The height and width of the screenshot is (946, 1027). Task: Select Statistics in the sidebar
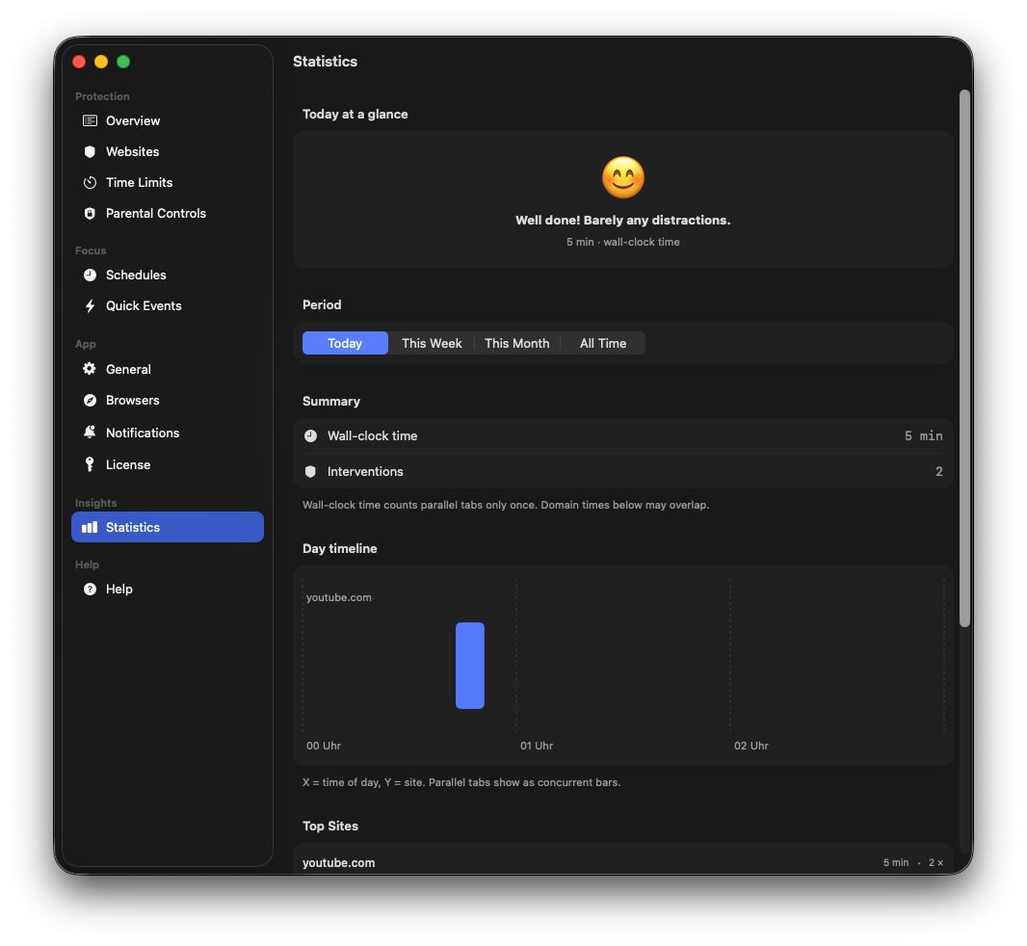[x=167, y=527]
